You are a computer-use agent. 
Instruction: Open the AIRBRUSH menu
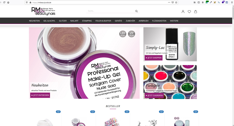click(143, 21)
